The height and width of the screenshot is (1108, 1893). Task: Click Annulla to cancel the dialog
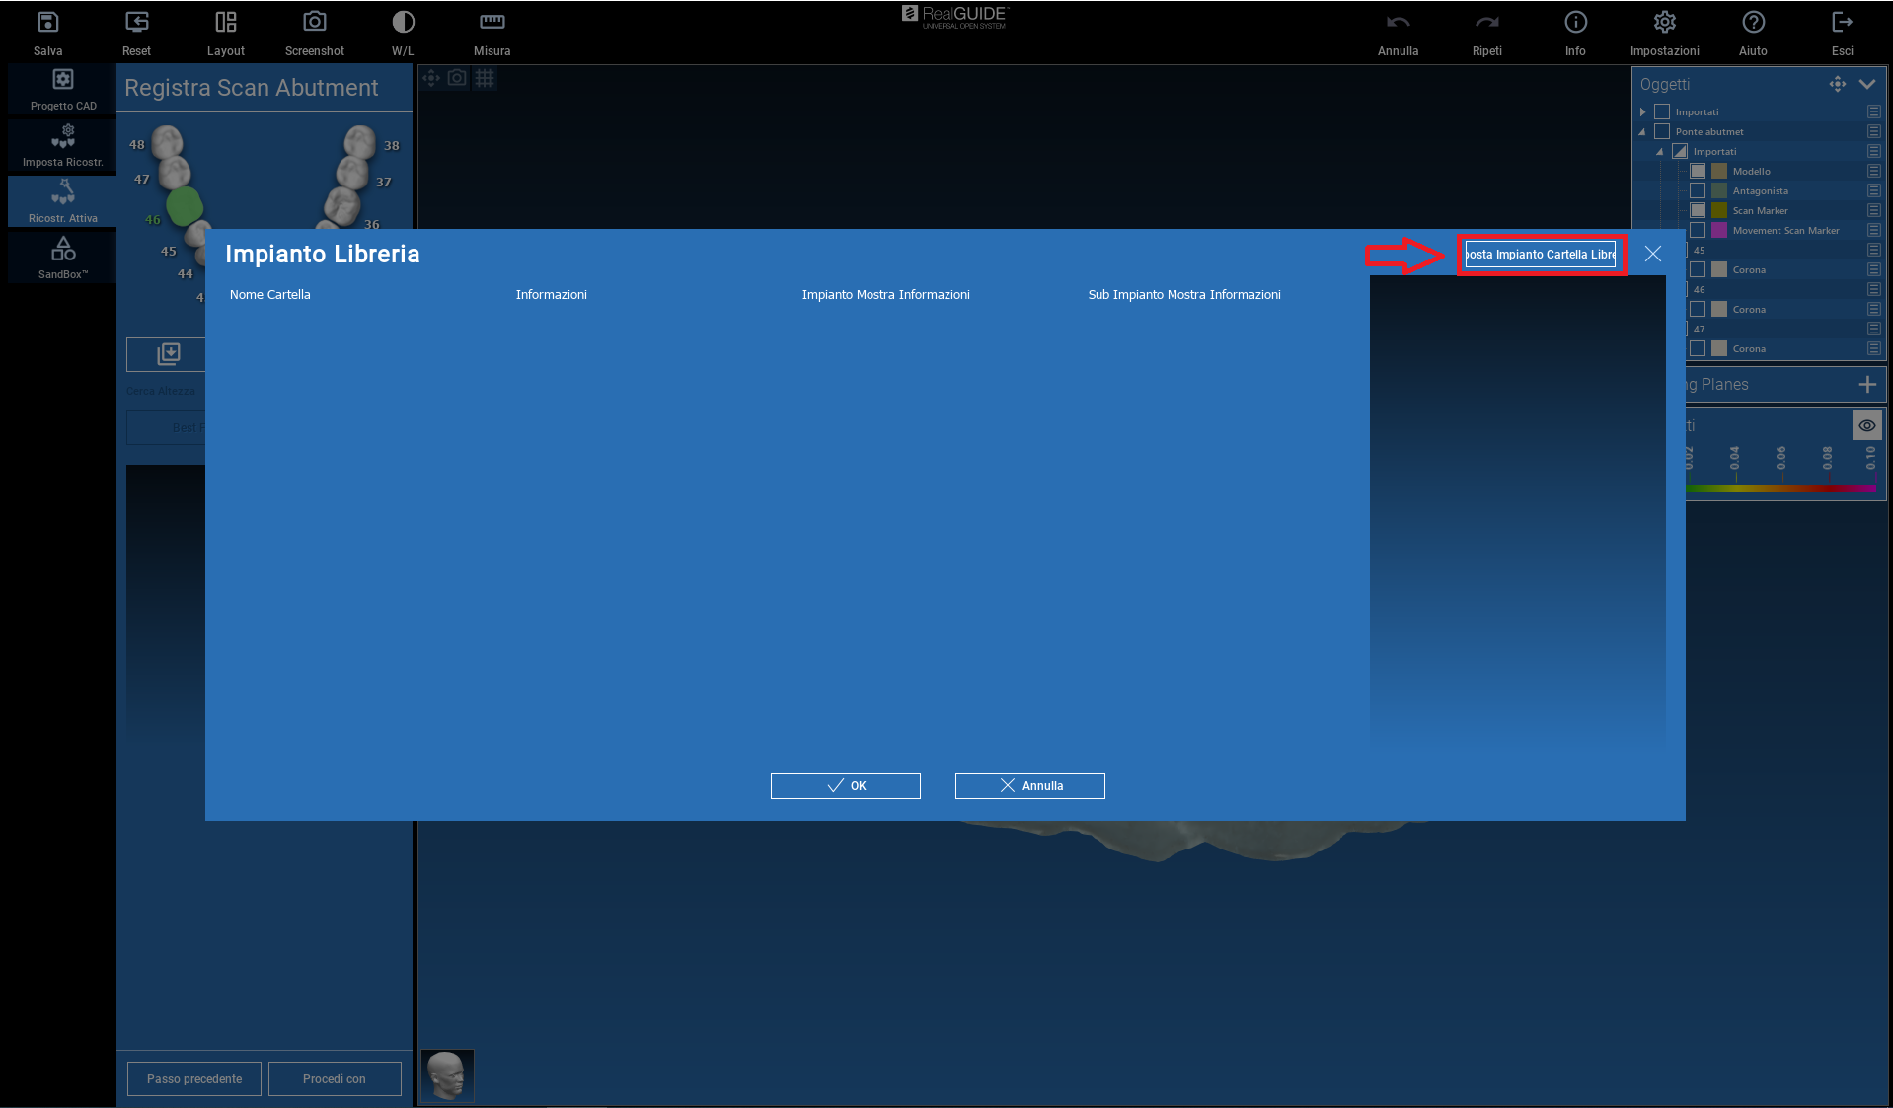pyautogui.click(x=1029, y=785)
